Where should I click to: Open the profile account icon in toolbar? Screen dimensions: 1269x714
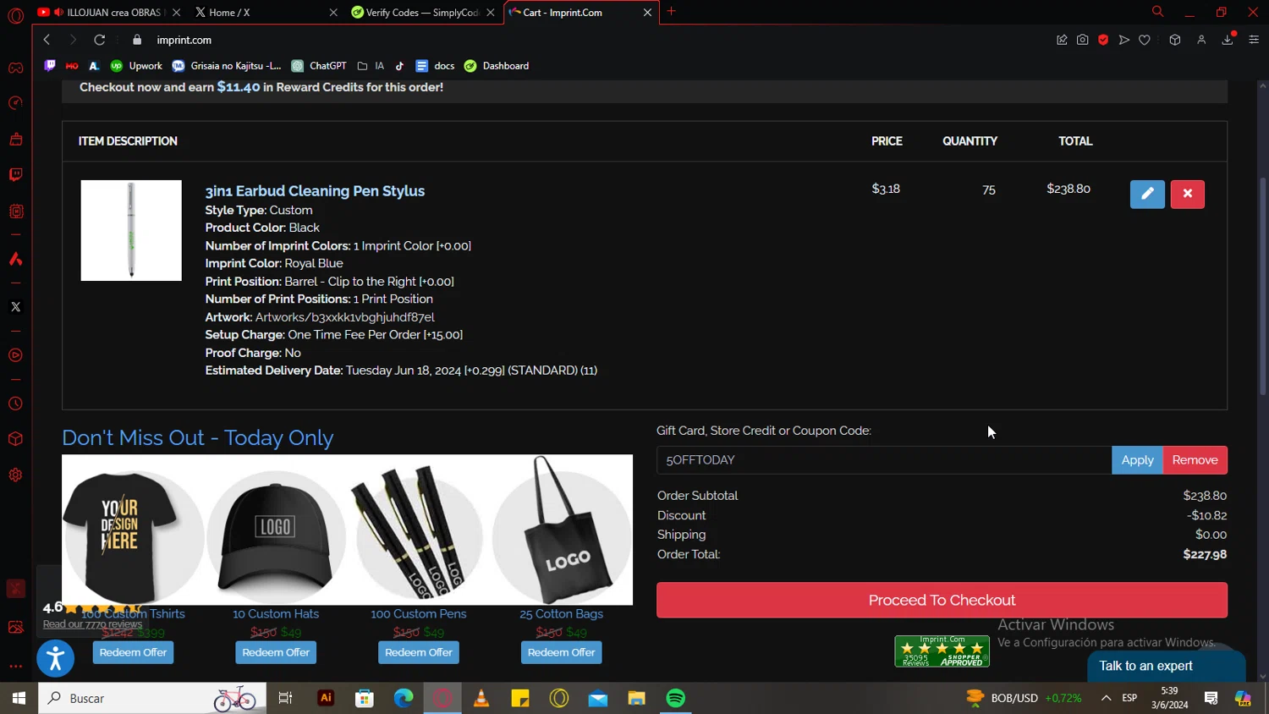click(1201, 40)
